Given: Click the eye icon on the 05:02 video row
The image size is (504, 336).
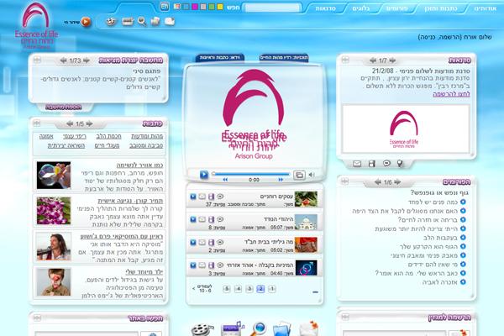Looking at the screenshot, I should tap(220, 242).
